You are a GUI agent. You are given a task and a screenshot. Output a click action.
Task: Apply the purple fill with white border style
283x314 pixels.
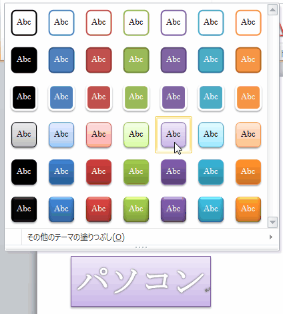pos(174,97)
